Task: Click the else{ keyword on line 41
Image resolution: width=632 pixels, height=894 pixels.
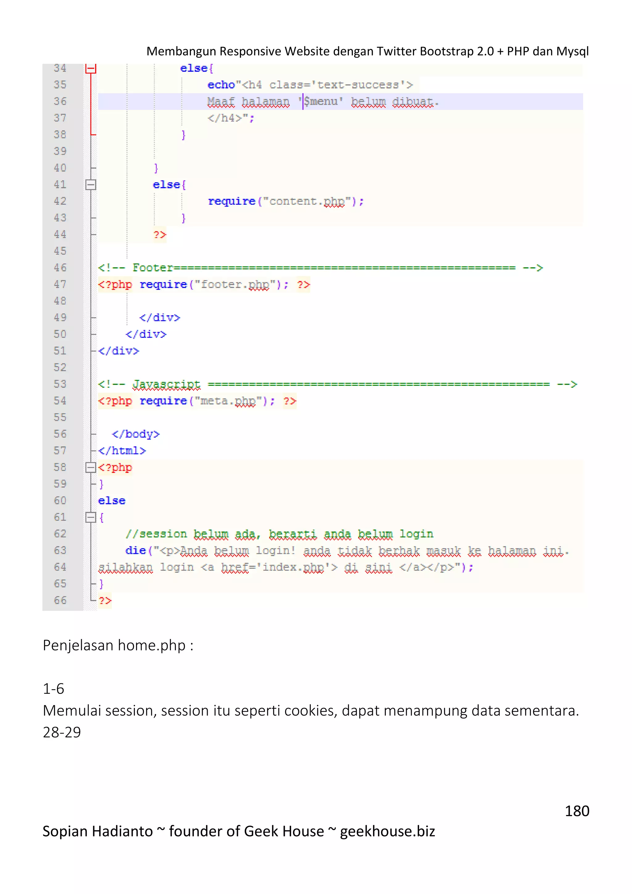Action: [x=169, y=185]
